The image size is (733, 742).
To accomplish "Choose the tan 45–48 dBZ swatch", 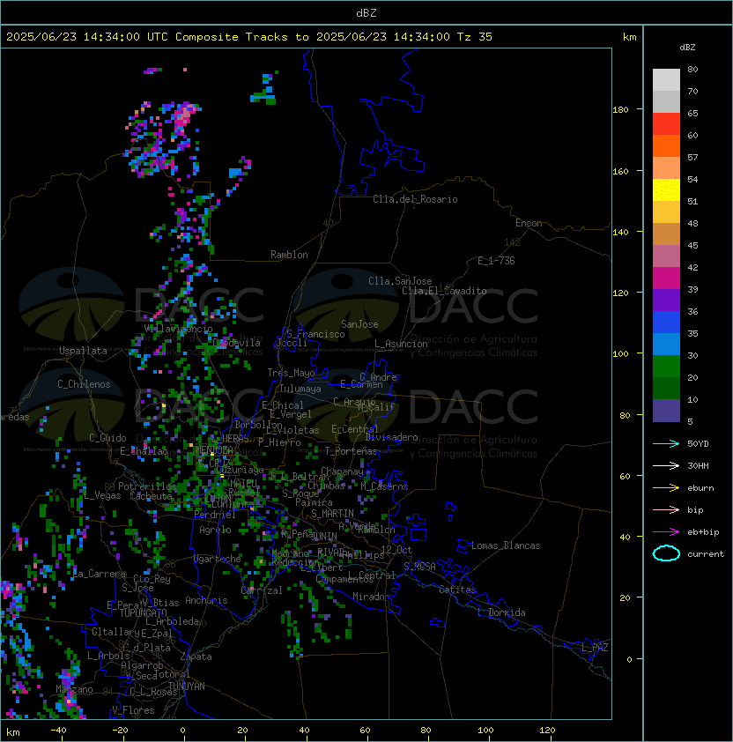I will [x=666, y=234].
